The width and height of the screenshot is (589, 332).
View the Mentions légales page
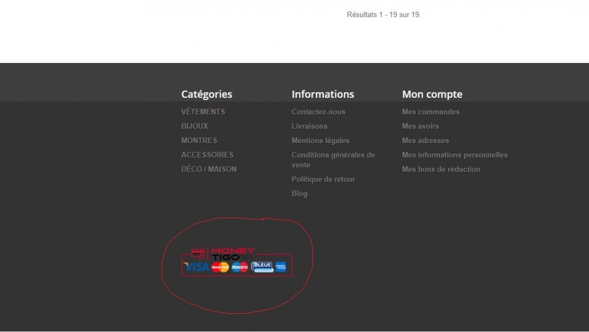(320, 141)
